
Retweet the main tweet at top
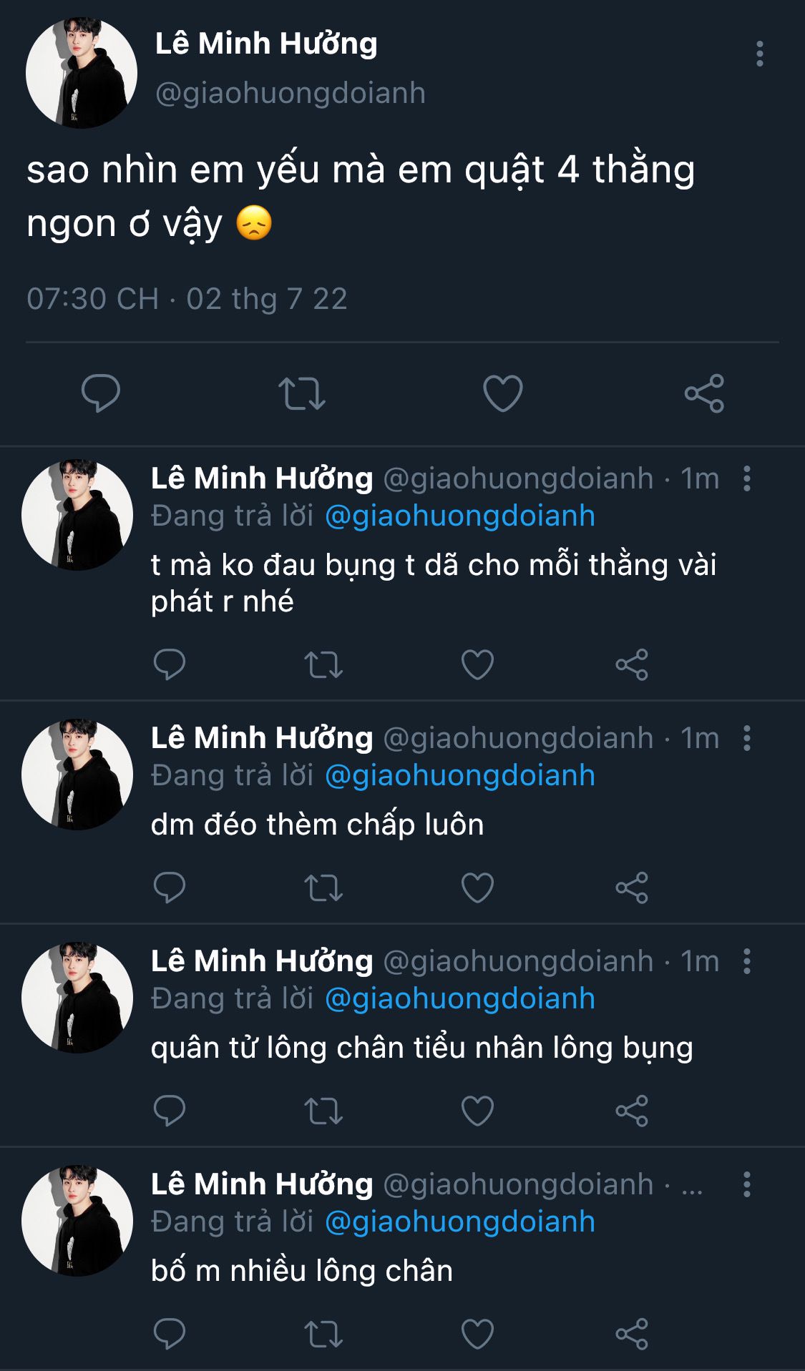pos(301,393)
